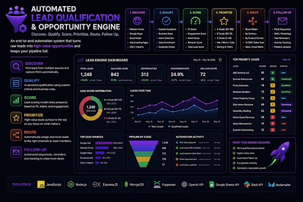Select the 2. Qualify step header
Screen dimensions: 303x202
[166, 13]
